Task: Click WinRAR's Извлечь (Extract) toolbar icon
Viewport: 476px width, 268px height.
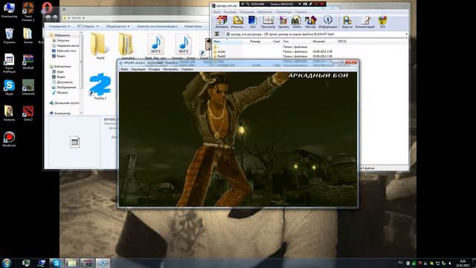Action: pyautogui.click(x=238, y=22)
